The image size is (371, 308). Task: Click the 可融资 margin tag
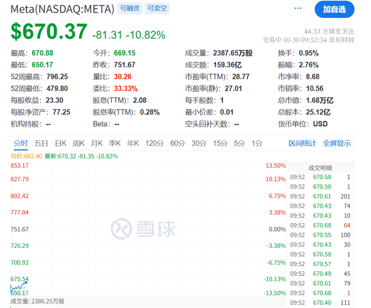coord(130,8)
